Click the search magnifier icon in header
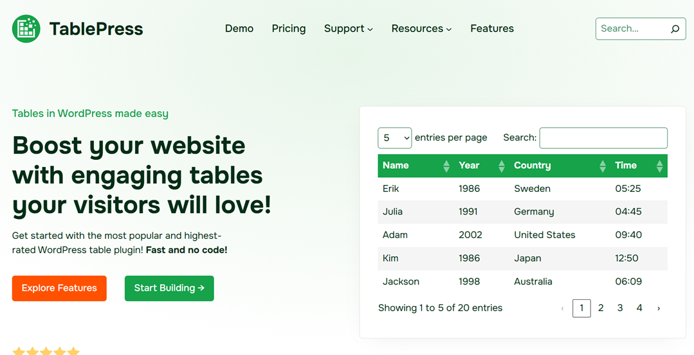Image resolution: width=694 pixels, height=355 pixels. pyautogui.click(x=675, y=29)
